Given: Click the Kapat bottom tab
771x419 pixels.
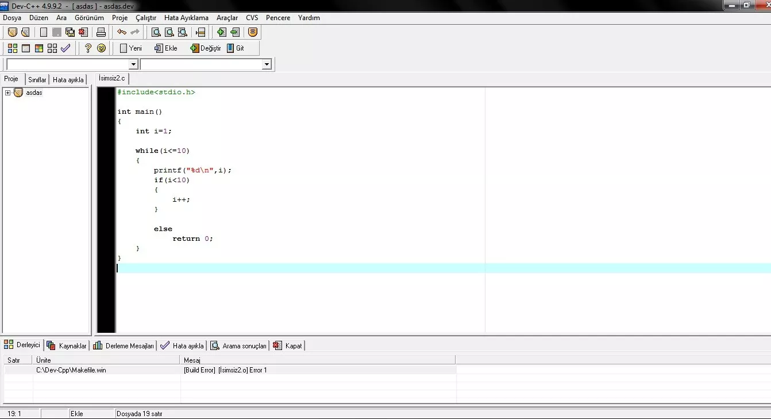Looking at the screenshot, I should [288, 345].
